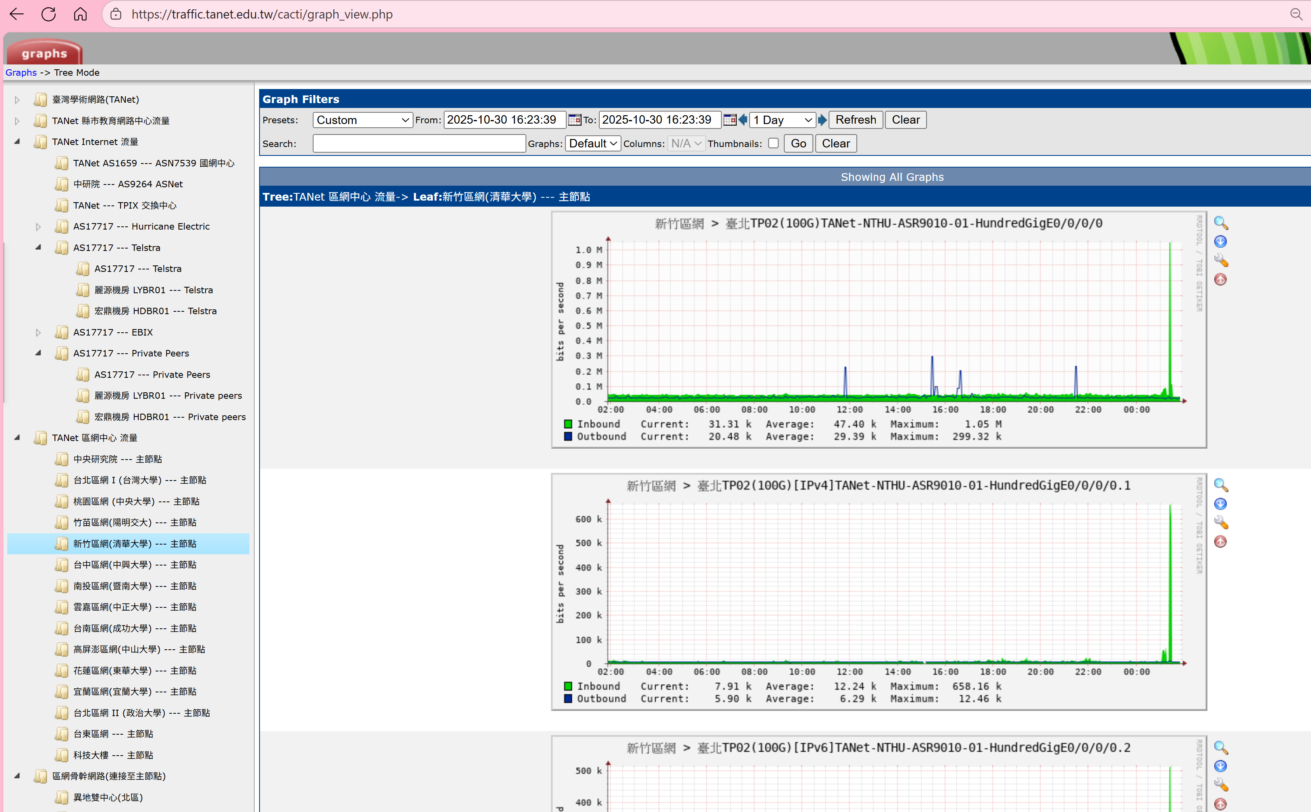Viewport: 1311px width, 812px height.
Task: Select 台中區網(中興大學) --- 主節點
Action: click(135, 564)
